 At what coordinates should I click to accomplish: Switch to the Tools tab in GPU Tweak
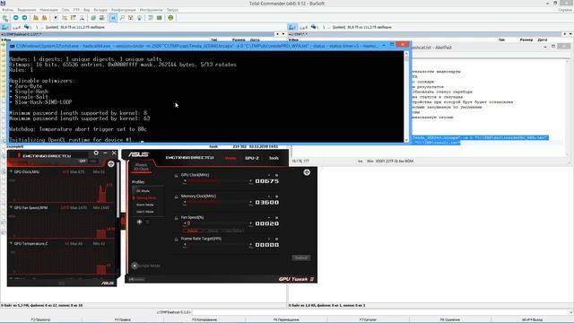point(274,158)
